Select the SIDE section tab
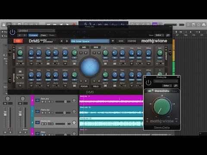This screenshot has width=207, height=155. click(96, 47)
